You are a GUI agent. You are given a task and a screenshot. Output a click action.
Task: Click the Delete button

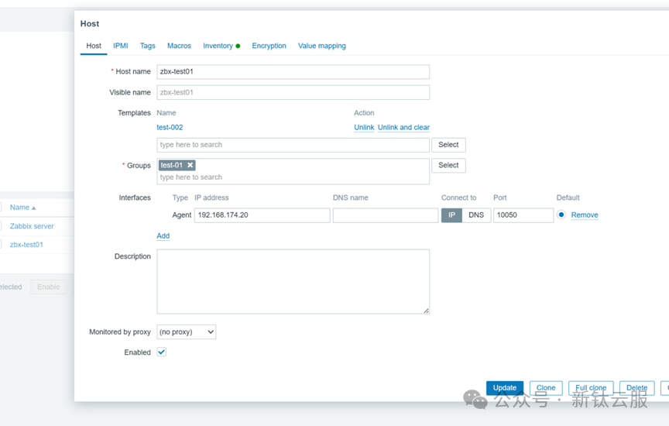(x=637, y=387)
